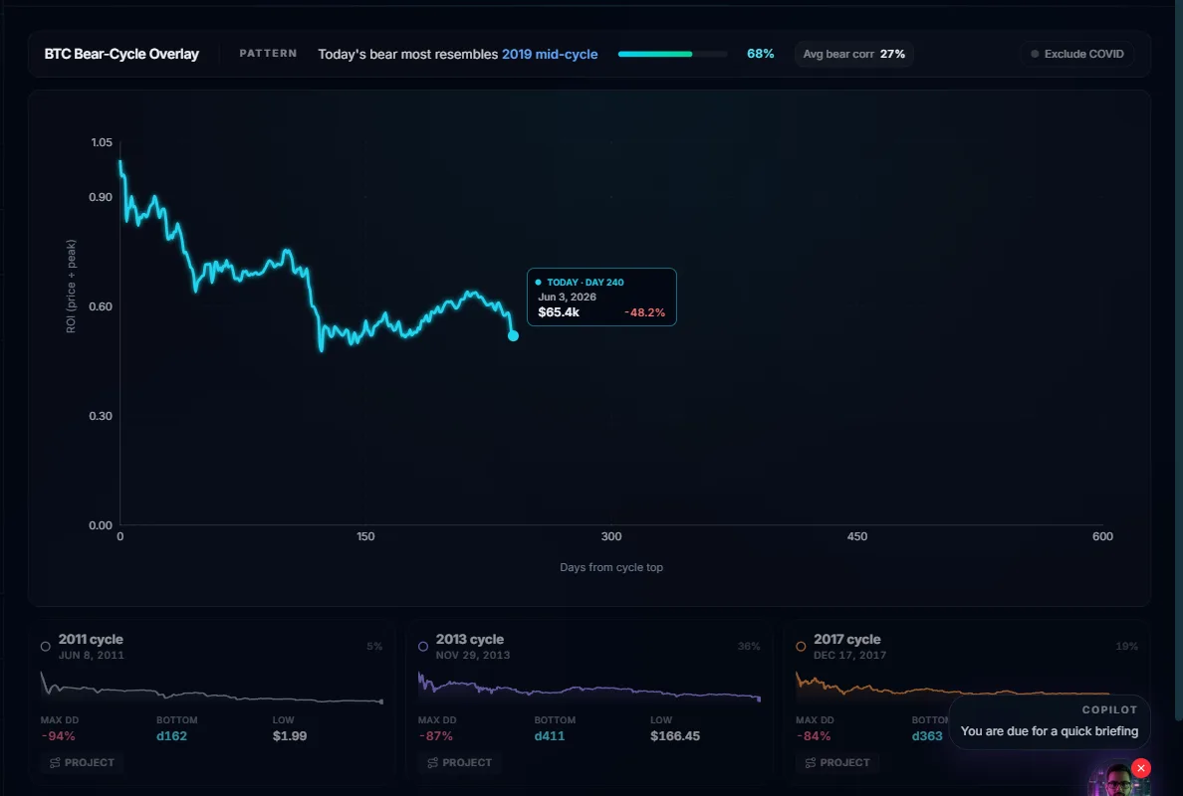Click the 300 tick on x-axis

tap(611, 536)
